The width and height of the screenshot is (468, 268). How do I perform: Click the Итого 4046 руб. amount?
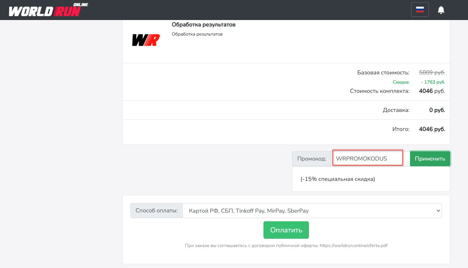tap(432, 129)
